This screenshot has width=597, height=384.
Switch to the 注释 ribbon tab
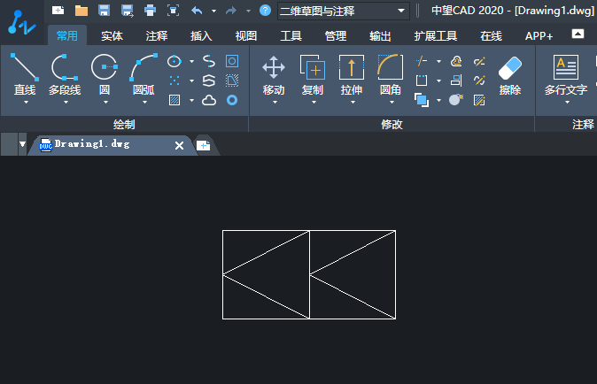coord(157,36)
